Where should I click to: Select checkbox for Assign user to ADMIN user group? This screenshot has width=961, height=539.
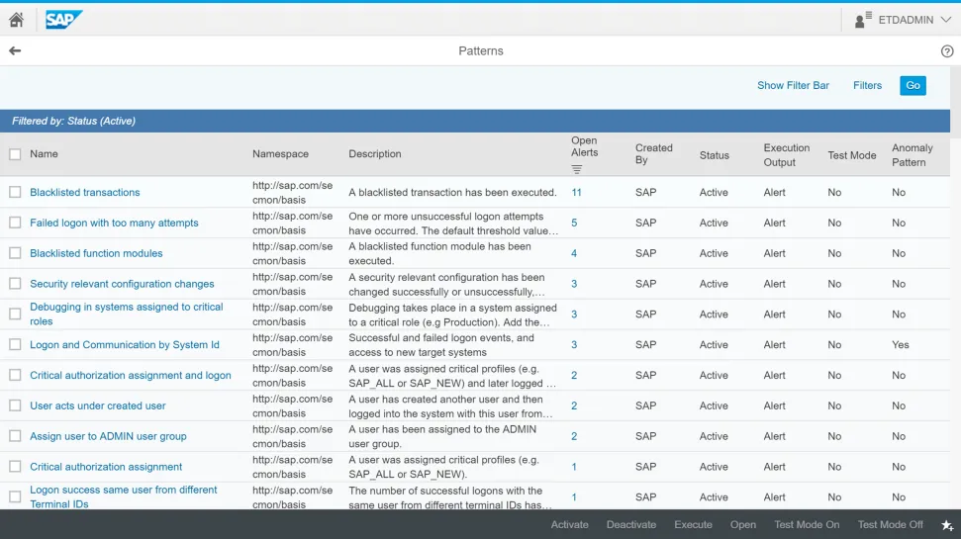15,436
